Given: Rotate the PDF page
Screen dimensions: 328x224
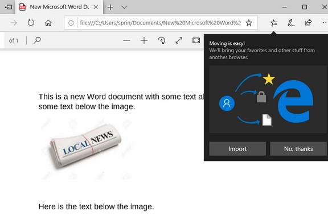Looking at the screenshot, I should click(x=162, y=40).
